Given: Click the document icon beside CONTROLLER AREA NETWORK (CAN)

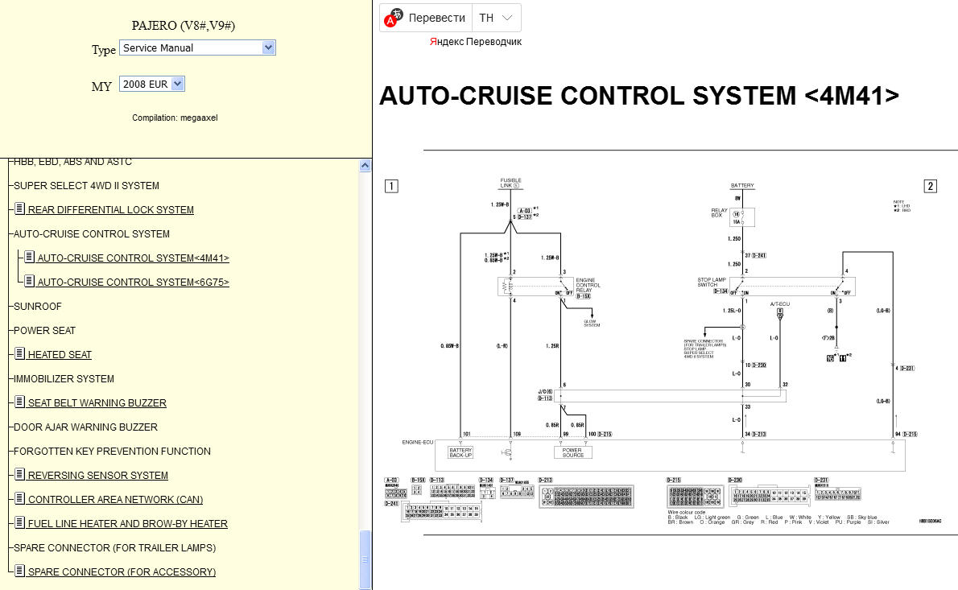Looking at the screenshot, I should tap(19, 498).
